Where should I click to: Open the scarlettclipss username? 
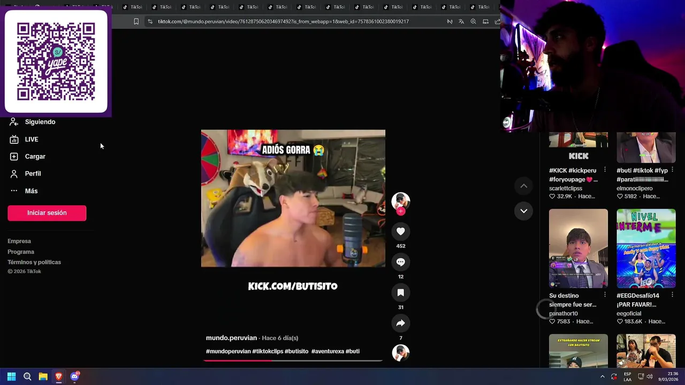coord(566,188)
